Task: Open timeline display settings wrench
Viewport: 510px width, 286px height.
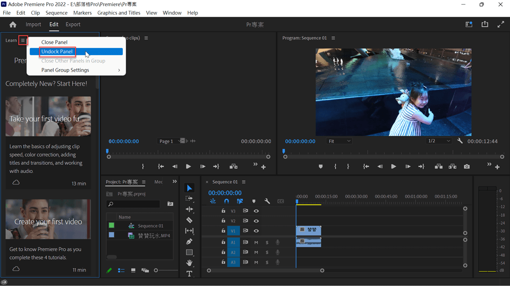Action: (267, 201)
